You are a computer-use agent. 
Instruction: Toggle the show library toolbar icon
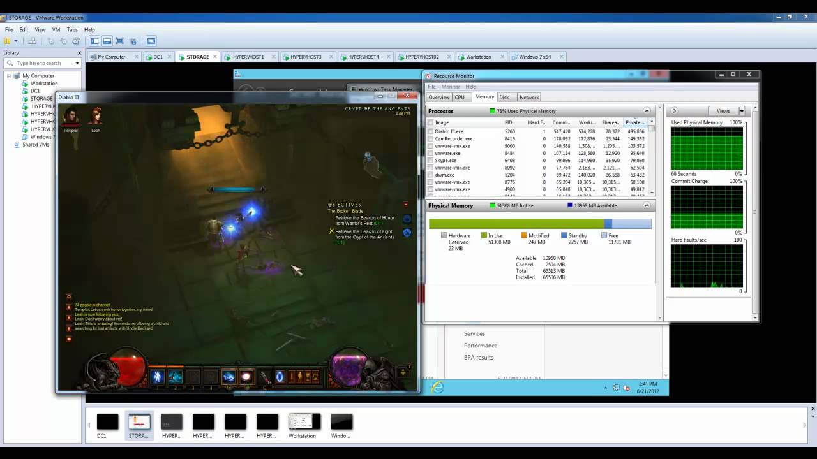point(94,41)
